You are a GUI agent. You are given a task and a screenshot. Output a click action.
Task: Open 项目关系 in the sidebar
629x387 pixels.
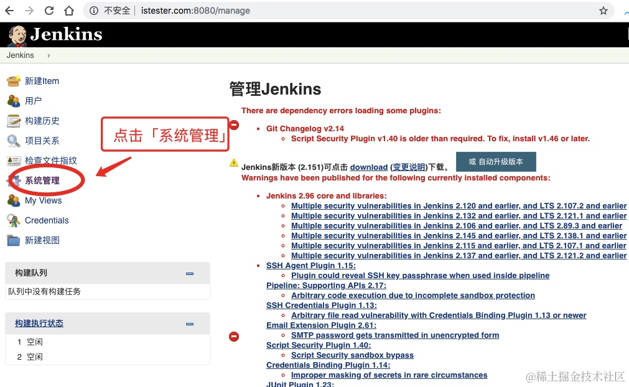(x=42, y=141)
